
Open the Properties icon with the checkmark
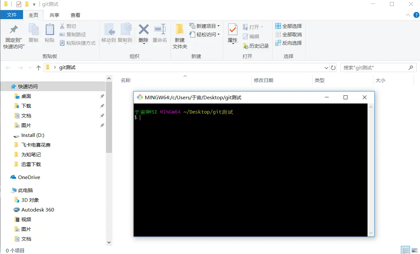click(x=233, y=30)
